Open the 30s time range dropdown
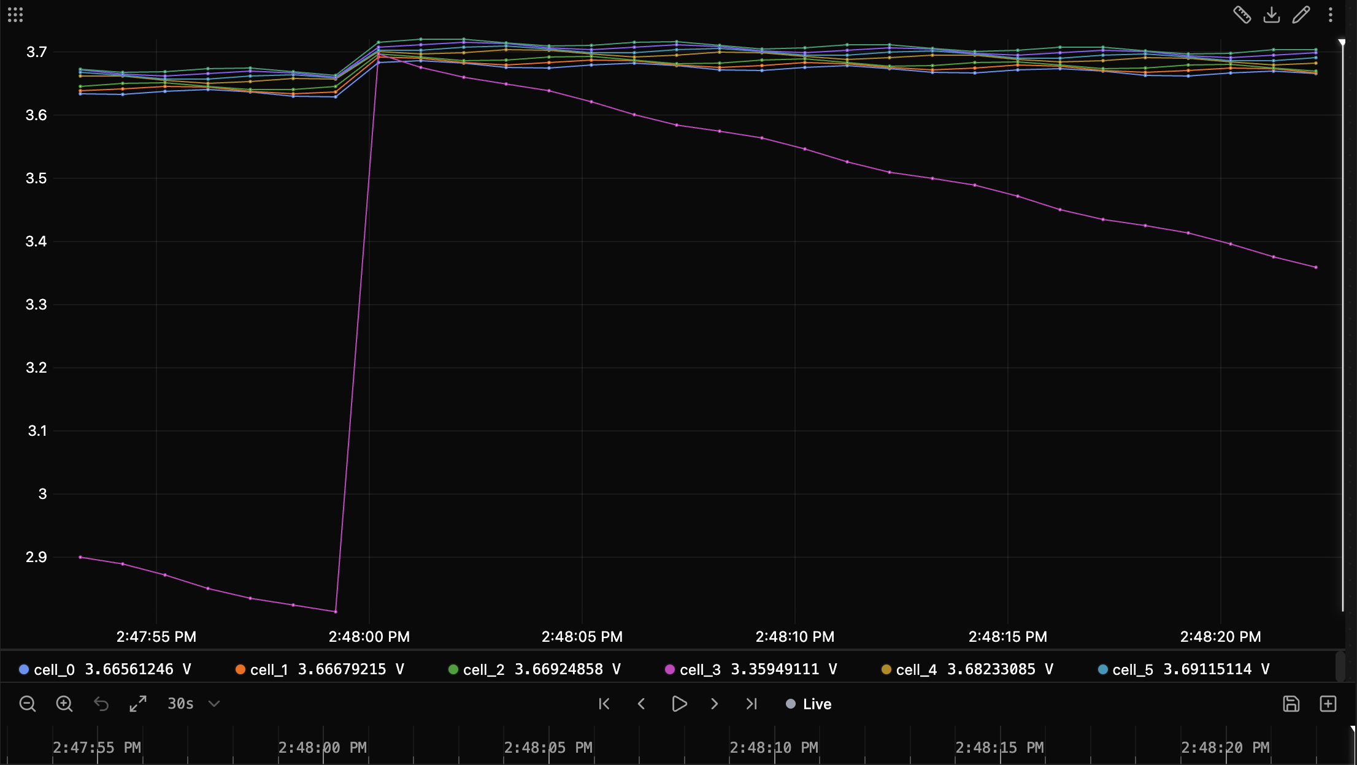 pyautogui.click(x=194, y=704)
